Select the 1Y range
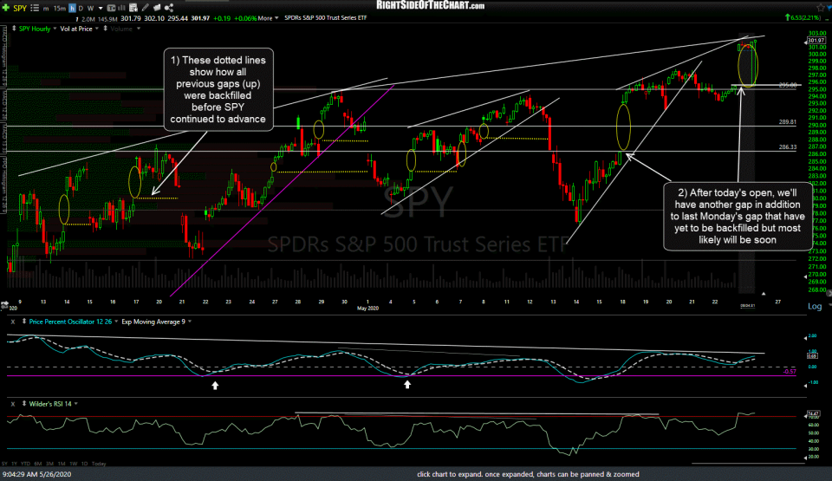This screenshot has width=832, height=481. [x=15, y=464]
